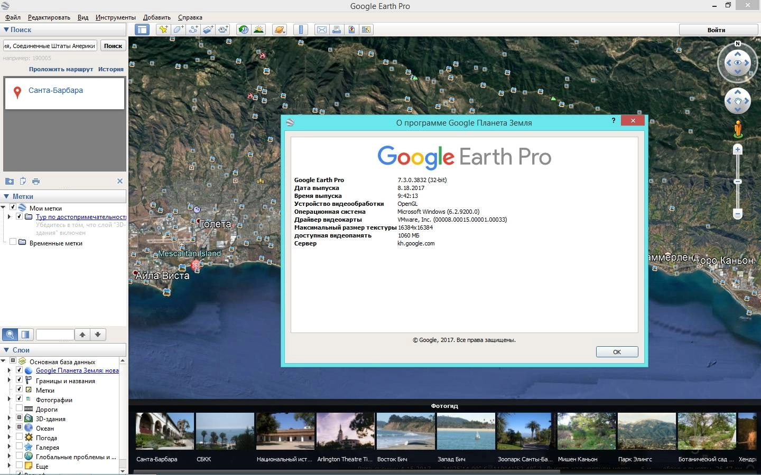Show historical imagery clock icon
The image size is (761, 475).
click(x=244, y=30)
